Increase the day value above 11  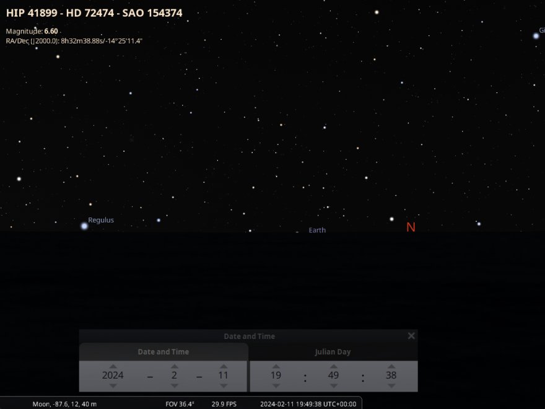click(223, 366)
